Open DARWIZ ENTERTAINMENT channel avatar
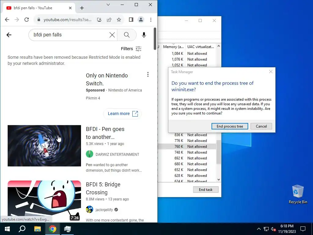The height and width of the screenshot is (235, 313). click(x=90, y=154)
